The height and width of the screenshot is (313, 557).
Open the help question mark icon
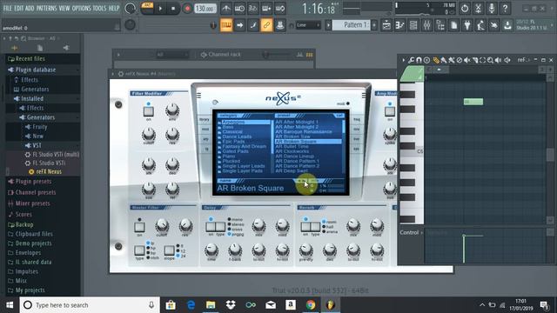pos(505,8)
